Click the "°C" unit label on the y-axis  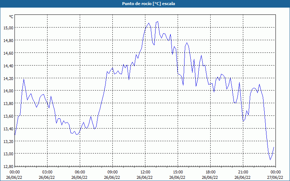coord(11,17)
